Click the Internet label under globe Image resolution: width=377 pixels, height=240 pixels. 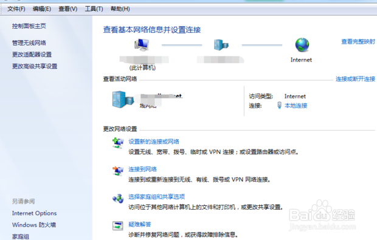(301, 60)
